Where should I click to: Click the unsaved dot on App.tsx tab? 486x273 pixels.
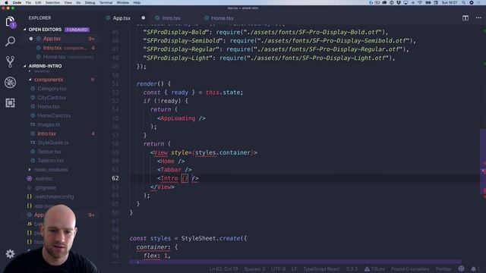click(x=144, y=18)
